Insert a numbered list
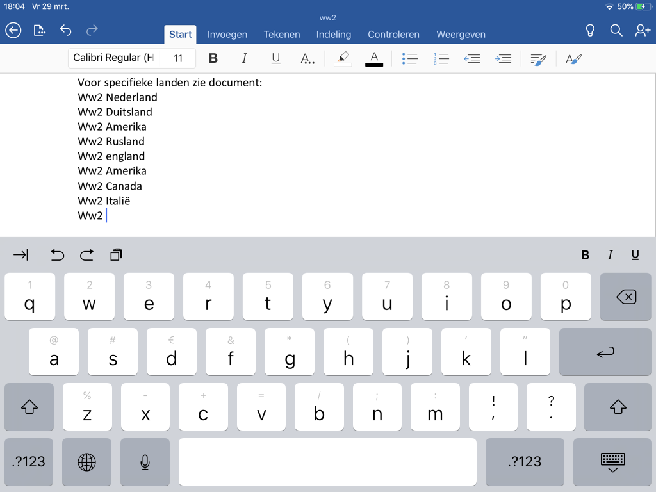Screen dimensions: 656x492 click(x=441, y=58)
